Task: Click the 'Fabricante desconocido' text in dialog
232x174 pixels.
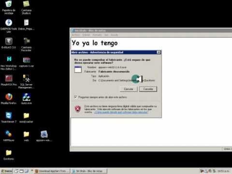Action: pyautogui.click(x=114, y=72)
